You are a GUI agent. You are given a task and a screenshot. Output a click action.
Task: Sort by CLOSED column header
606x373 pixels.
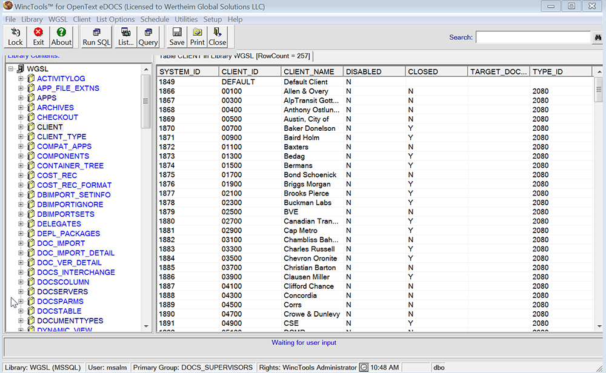pos(437,71)
